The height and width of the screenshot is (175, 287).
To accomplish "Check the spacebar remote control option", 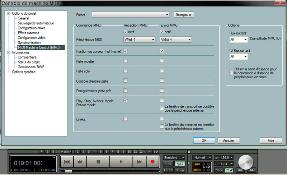I will [231, 73].
